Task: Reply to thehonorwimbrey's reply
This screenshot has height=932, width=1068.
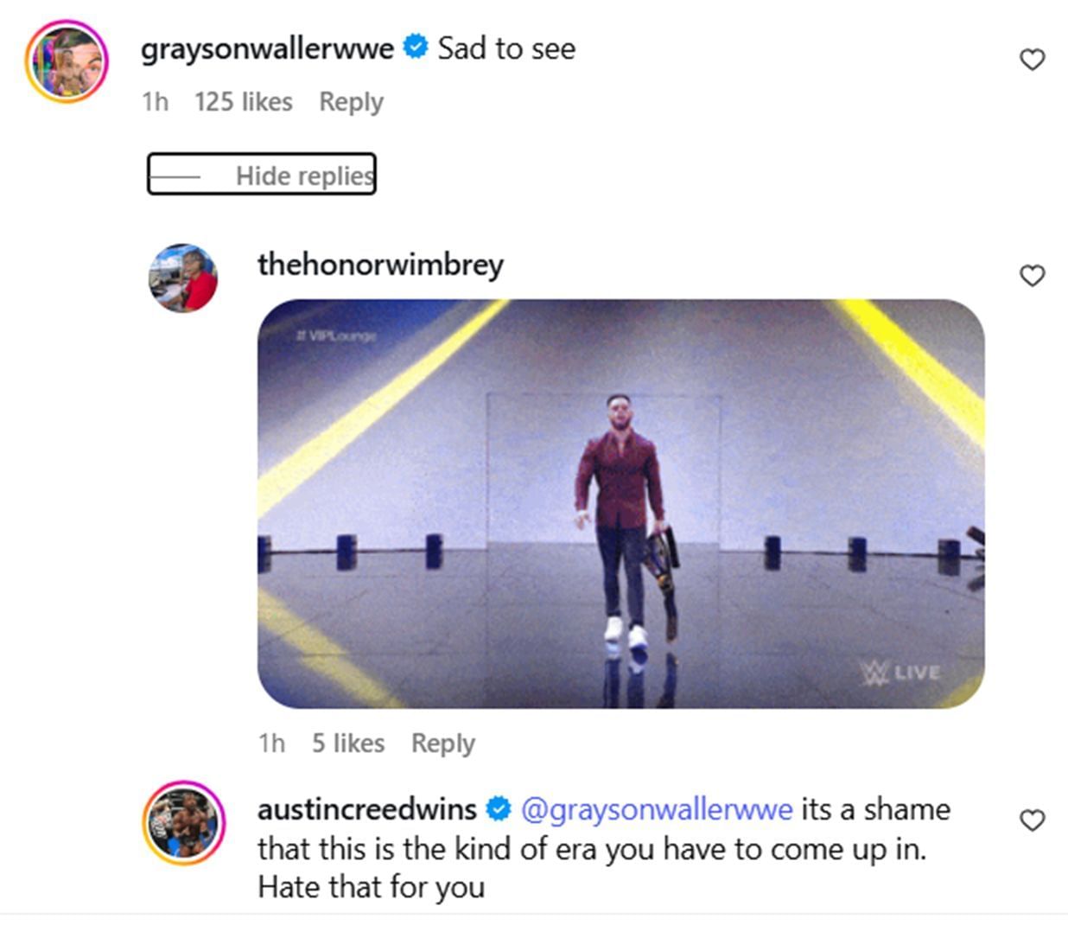Action: pos(443,744)
